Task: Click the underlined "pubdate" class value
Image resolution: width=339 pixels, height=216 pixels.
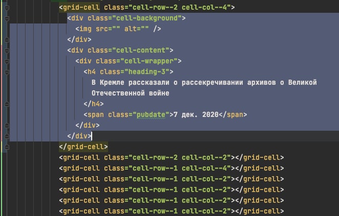Action: 151,115
